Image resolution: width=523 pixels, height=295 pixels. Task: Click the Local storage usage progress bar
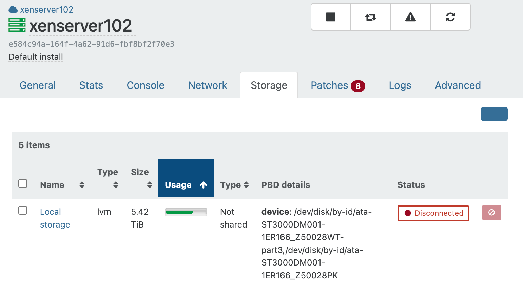coord(186,212)
